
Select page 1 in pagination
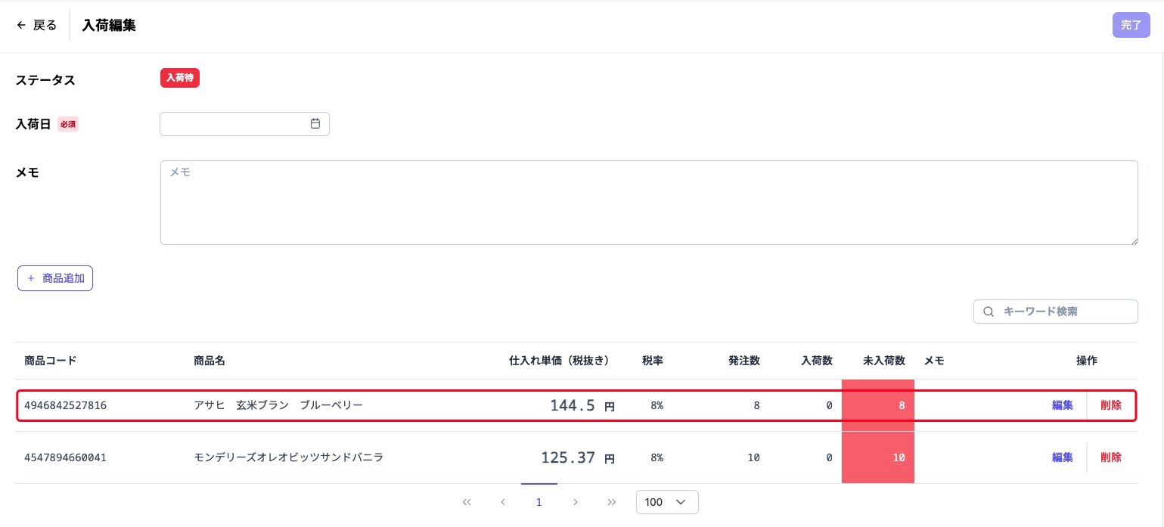coord(539,502)
